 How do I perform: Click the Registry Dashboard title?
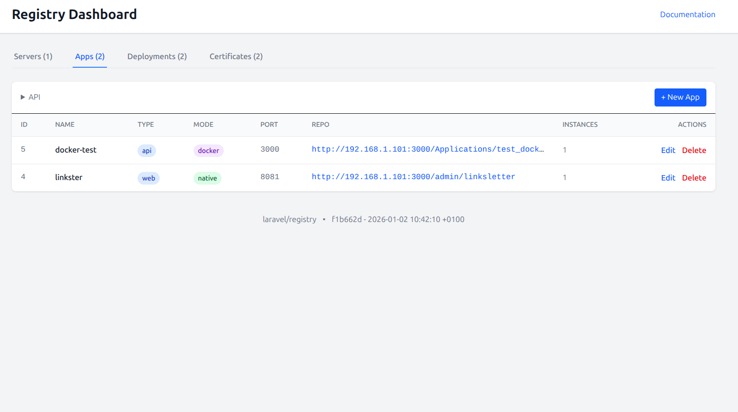74,14
